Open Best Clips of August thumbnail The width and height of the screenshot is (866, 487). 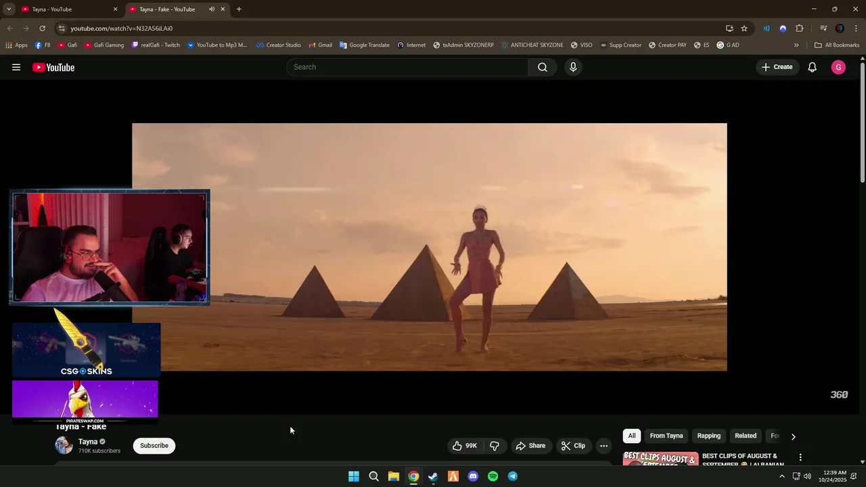click(x=660, y=459)
